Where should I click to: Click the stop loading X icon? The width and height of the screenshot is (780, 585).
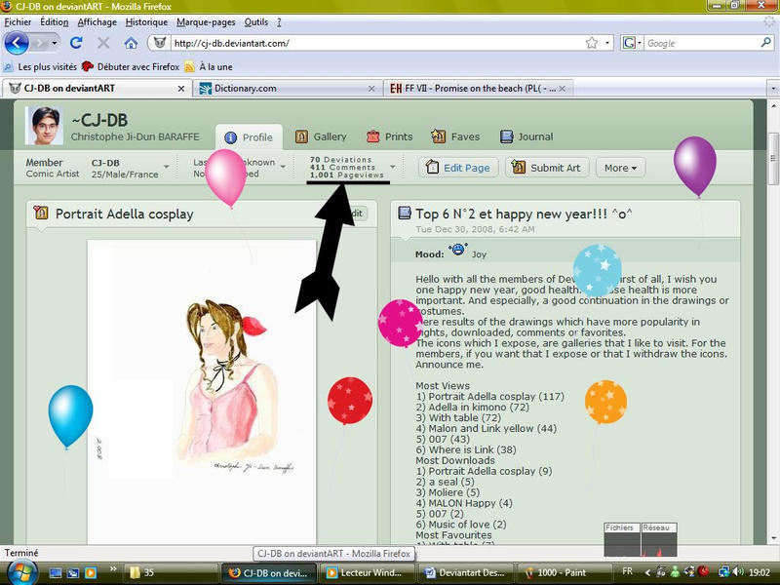pyautogui.click(x=103, y=43)
